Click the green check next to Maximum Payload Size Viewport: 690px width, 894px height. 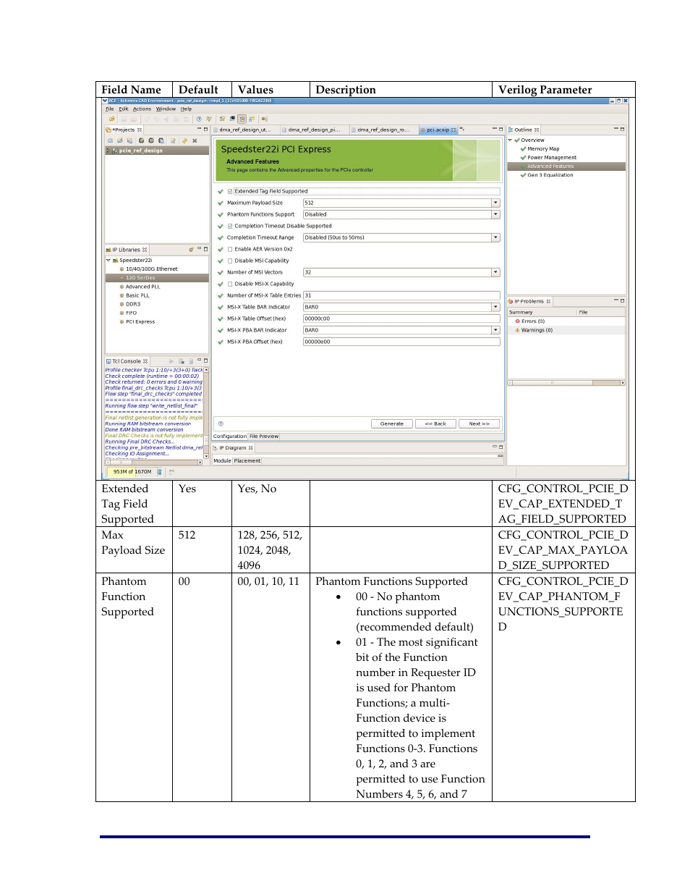pyautogui.click(x=221, y=203)
